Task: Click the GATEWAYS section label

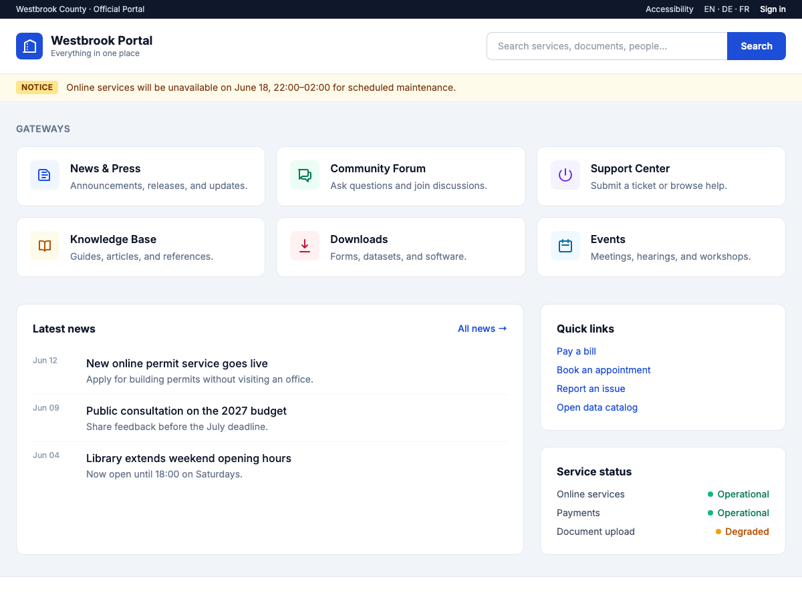Action: pyautogui.click(x=43, y=129)
